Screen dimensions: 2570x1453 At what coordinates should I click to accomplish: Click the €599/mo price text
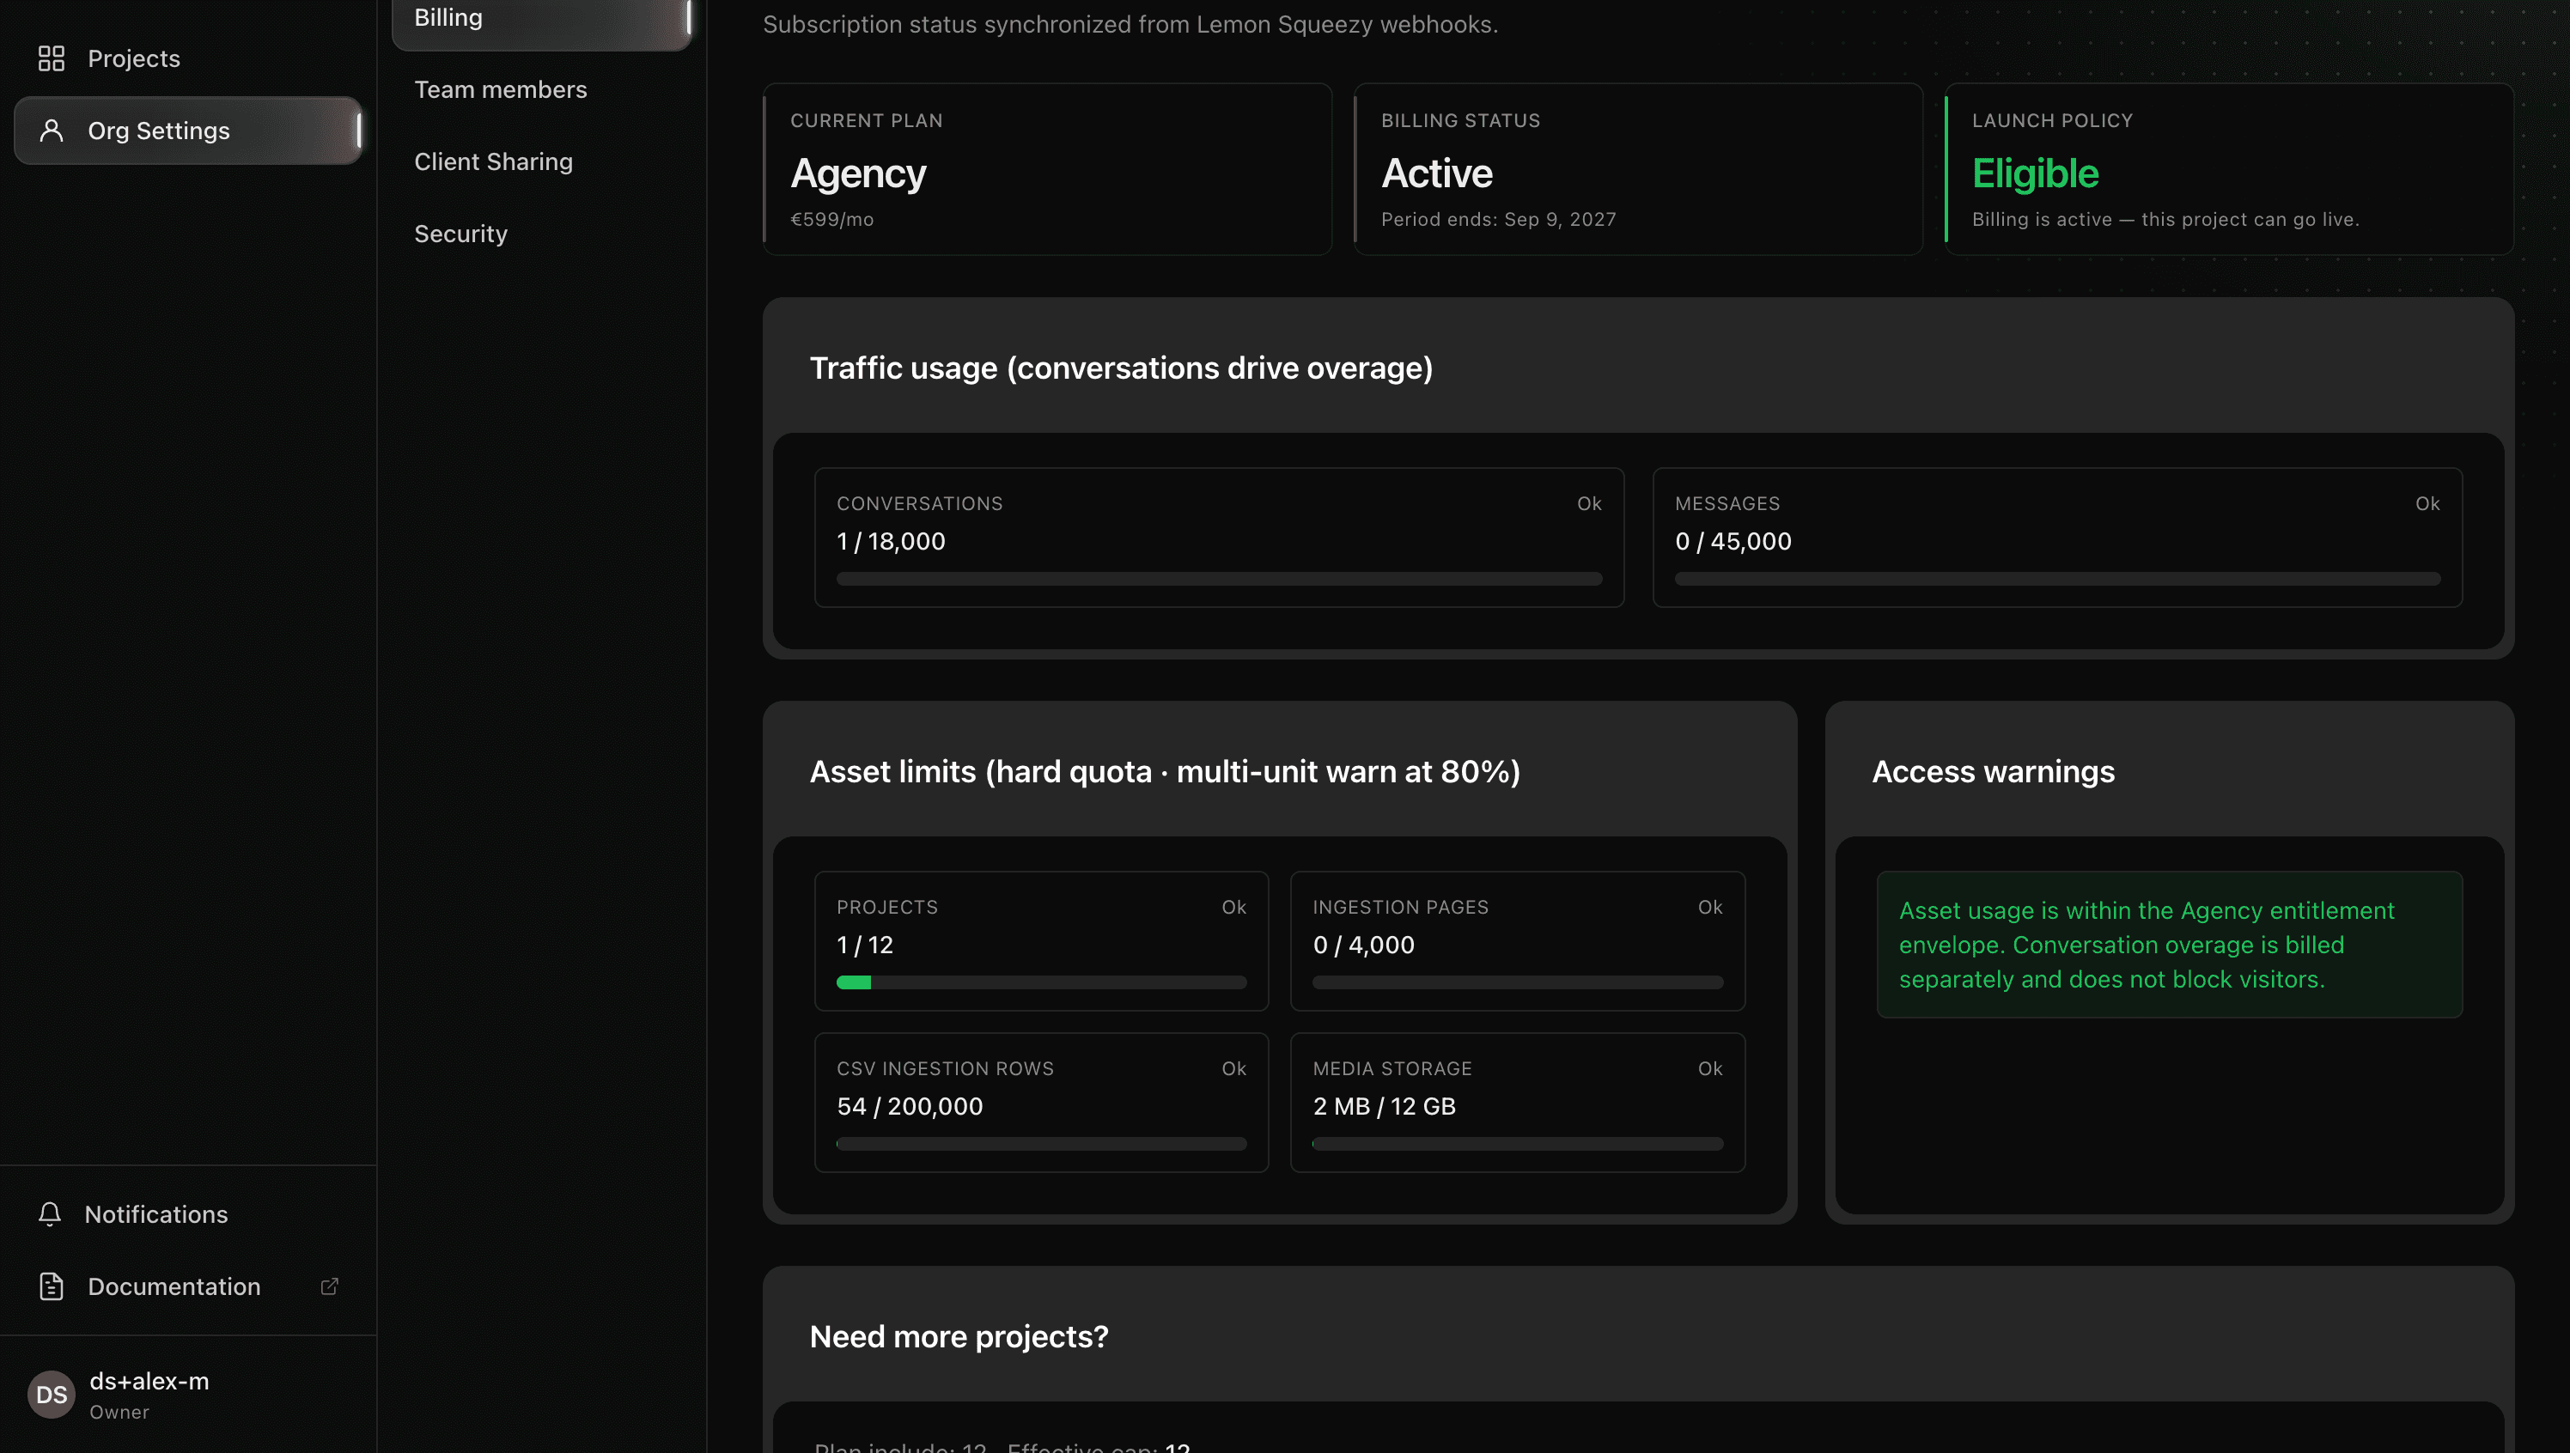831,220
